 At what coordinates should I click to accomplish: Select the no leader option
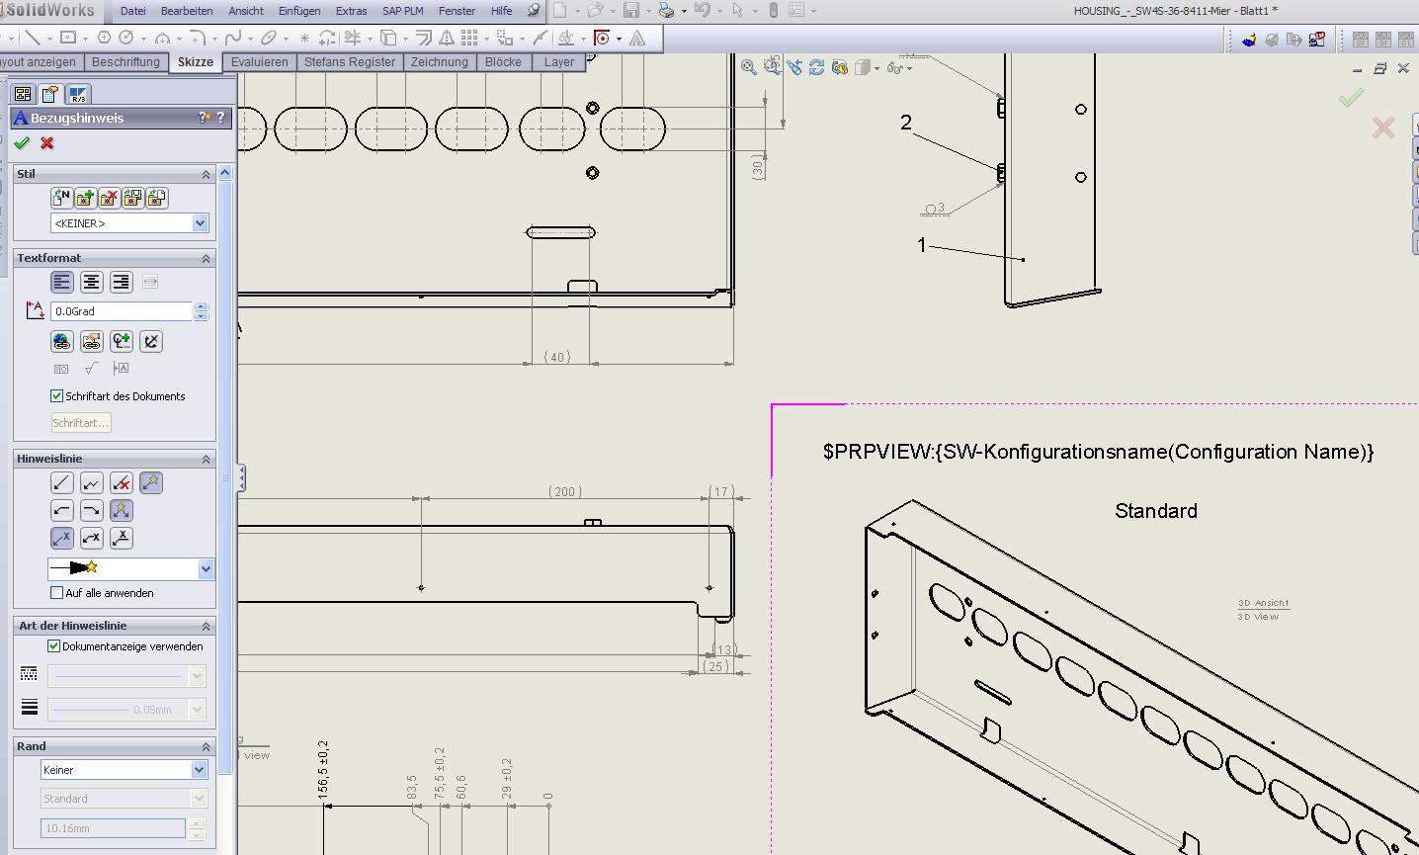[x=121, y=482]
